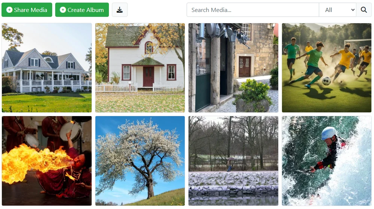Click the download icon button

coord(120,10)
